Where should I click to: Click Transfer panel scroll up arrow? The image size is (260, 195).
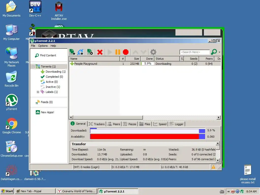(218, 143)
